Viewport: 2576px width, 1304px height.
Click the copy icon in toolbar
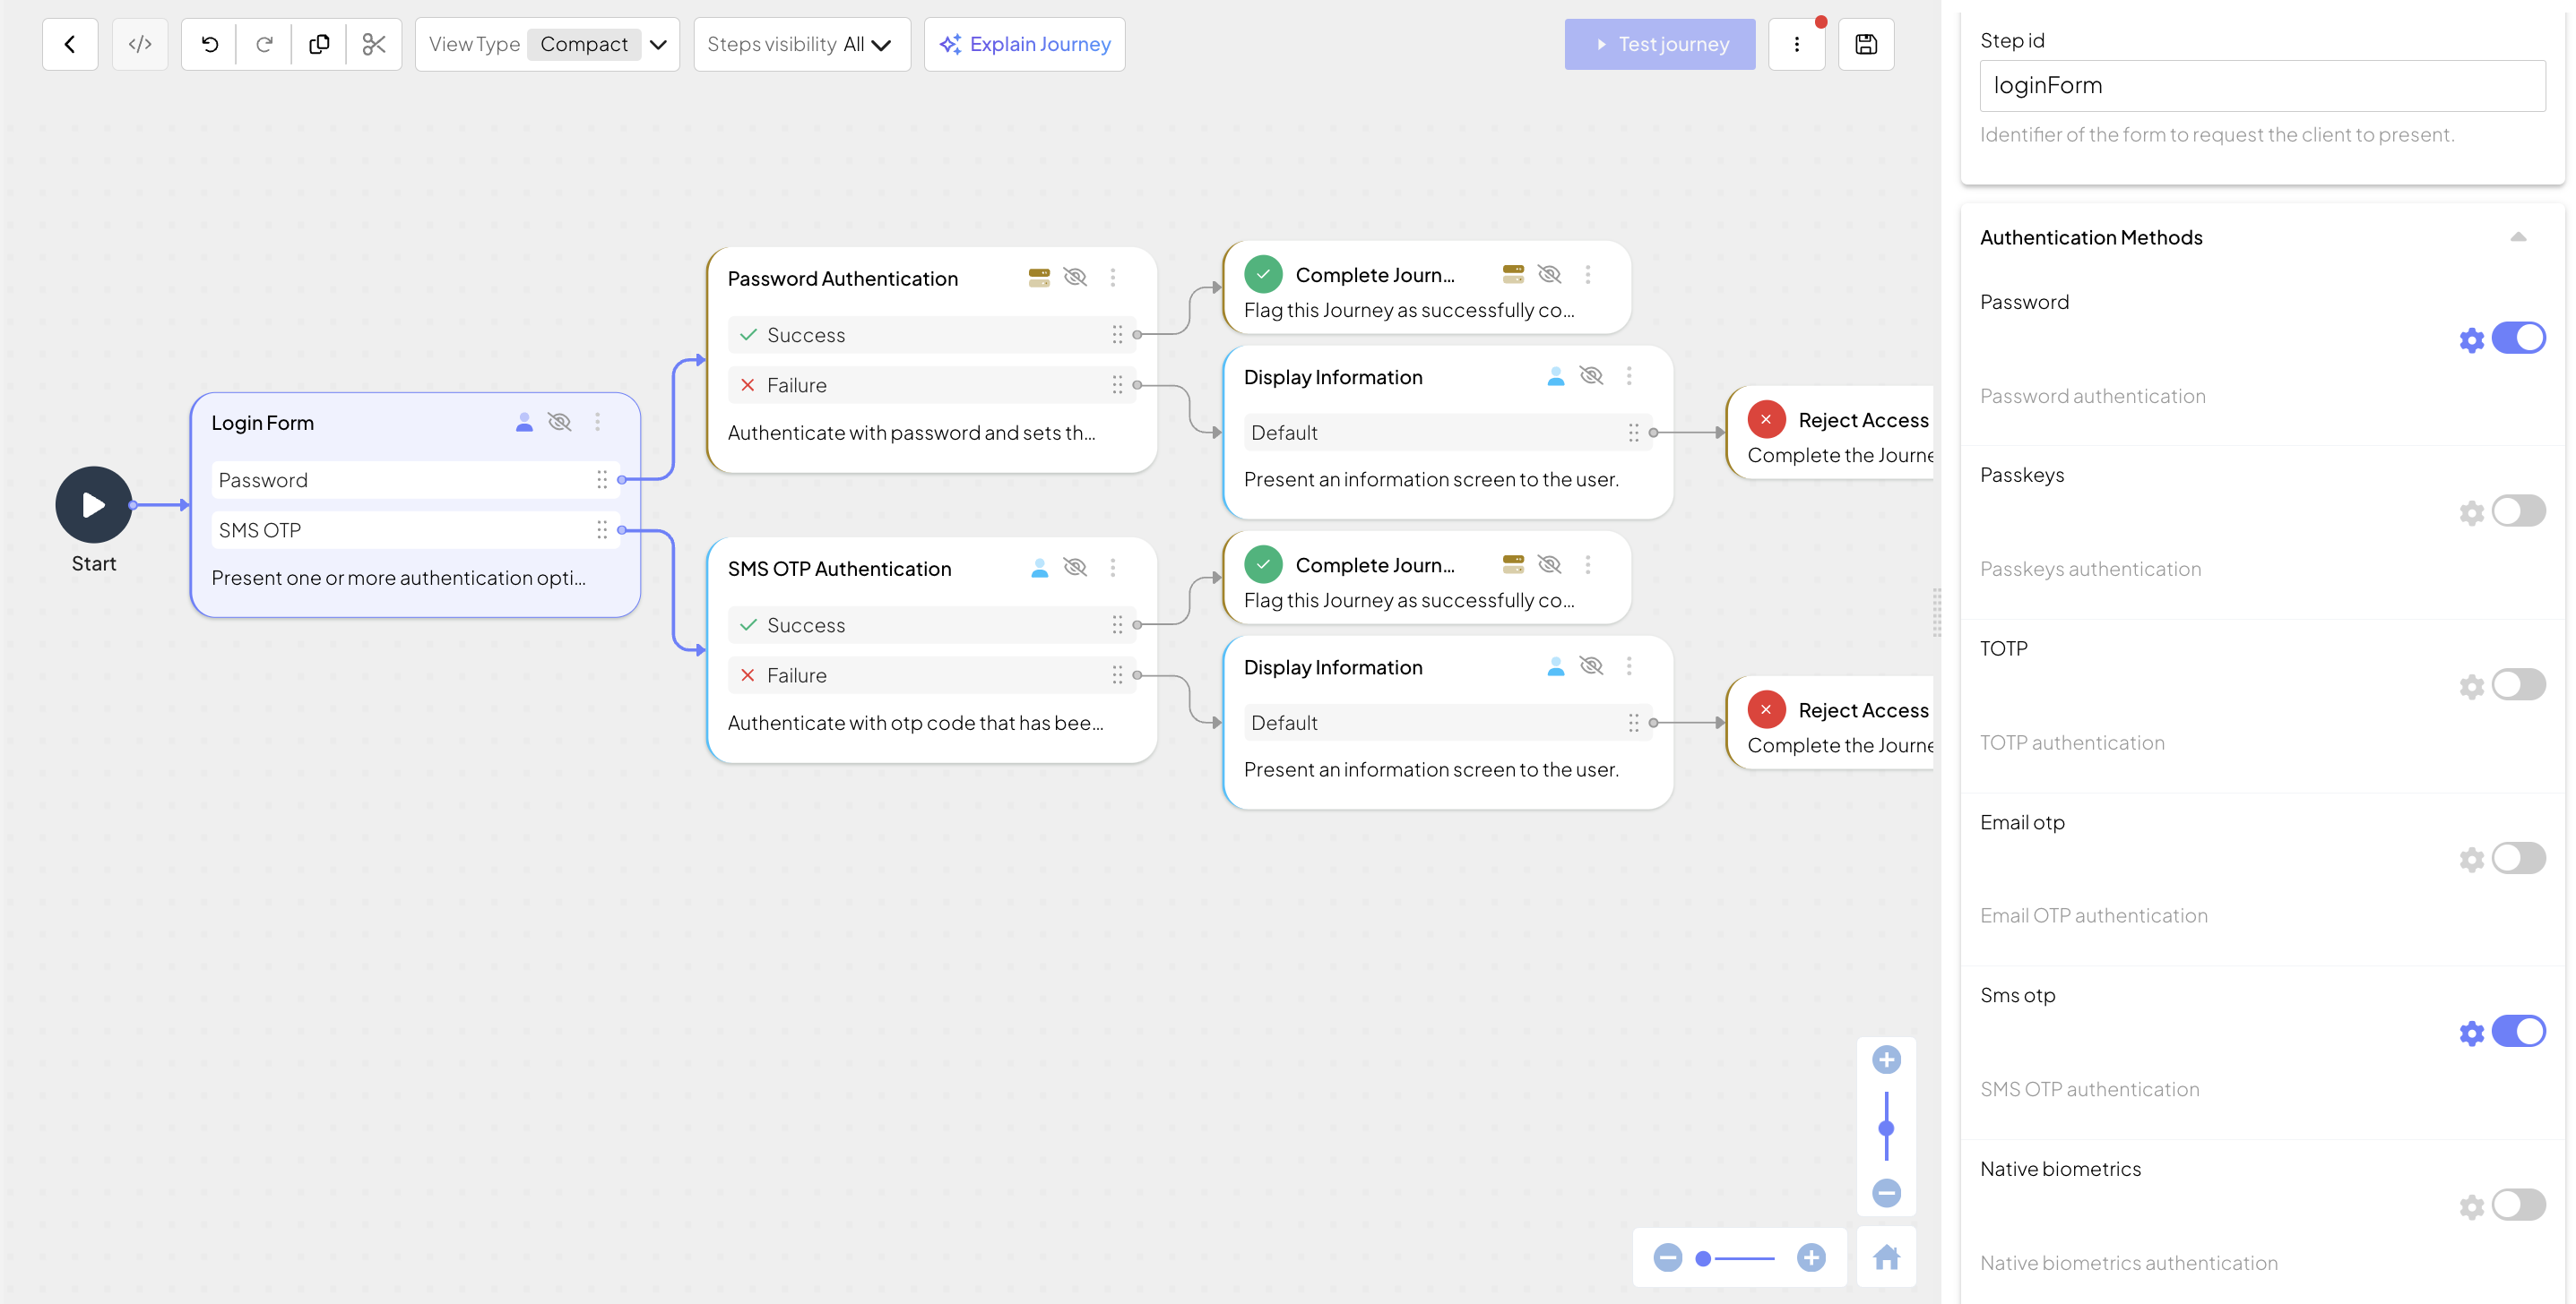(x=319, y=44)
